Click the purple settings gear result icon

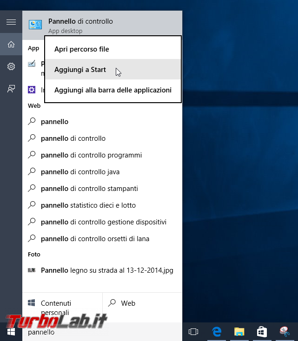(x=32, y=90)
